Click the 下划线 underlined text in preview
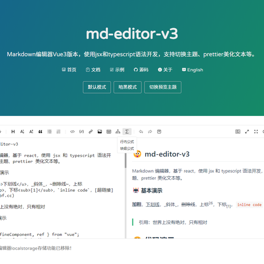Image resolution: width=264 pixels, height=264 pixels. point(153,205)
